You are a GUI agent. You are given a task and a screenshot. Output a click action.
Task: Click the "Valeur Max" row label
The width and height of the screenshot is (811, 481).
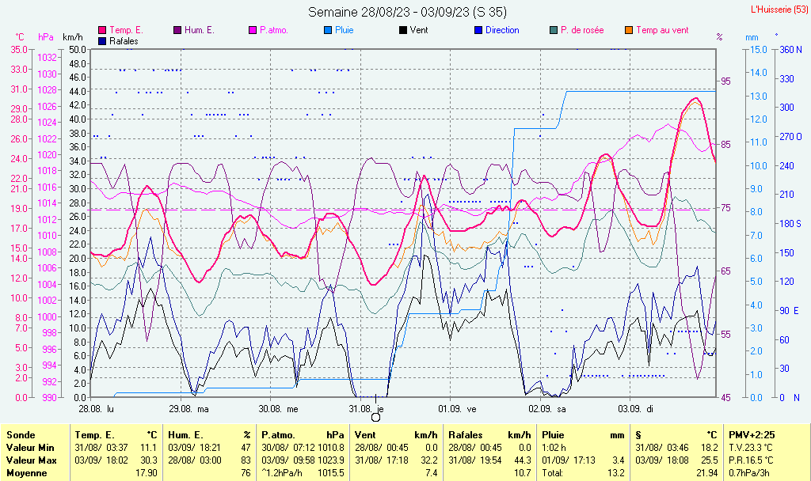(32, 460)
